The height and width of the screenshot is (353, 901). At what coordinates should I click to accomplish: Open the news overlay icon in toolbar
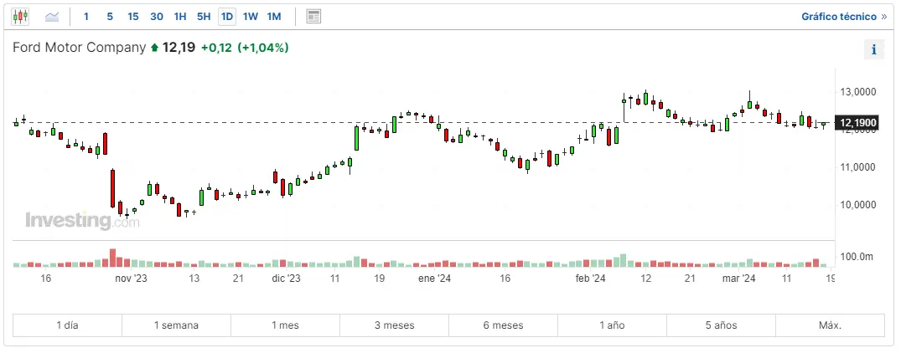click(x=313, y=16)
